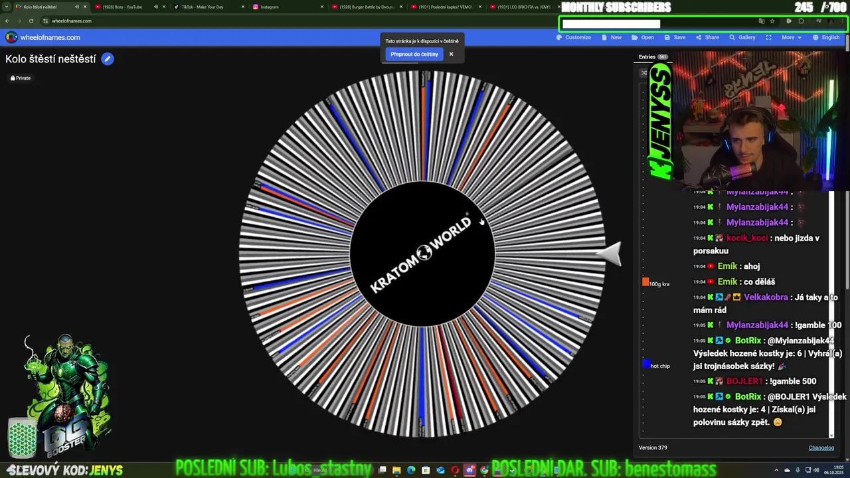This screenshot has height=478, width=850.
Task: Click chat user 'kocik_koci'
Action: pos(747,238)
